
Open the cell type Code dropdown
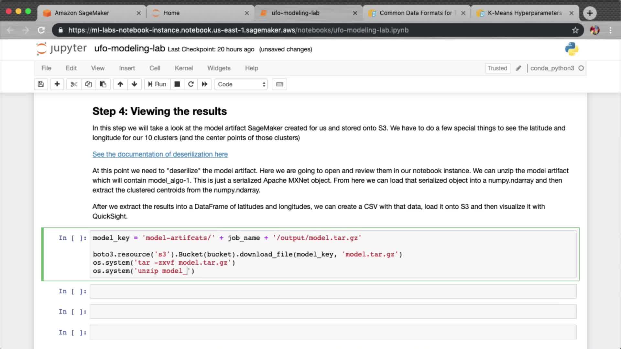tap(241, 84)
